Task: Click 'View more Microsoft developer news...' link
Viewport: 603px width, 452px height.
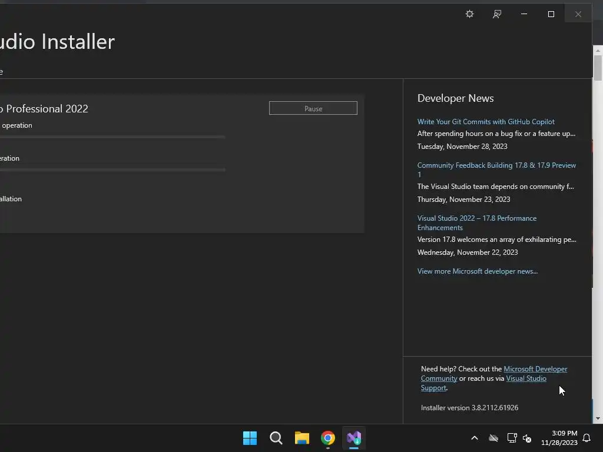Action: (x=477, y=271)
